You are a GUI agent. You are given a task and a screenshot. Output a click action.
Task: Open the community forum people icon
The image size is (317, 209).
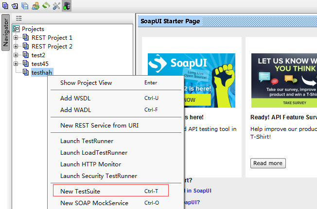[x=35, y=6]
